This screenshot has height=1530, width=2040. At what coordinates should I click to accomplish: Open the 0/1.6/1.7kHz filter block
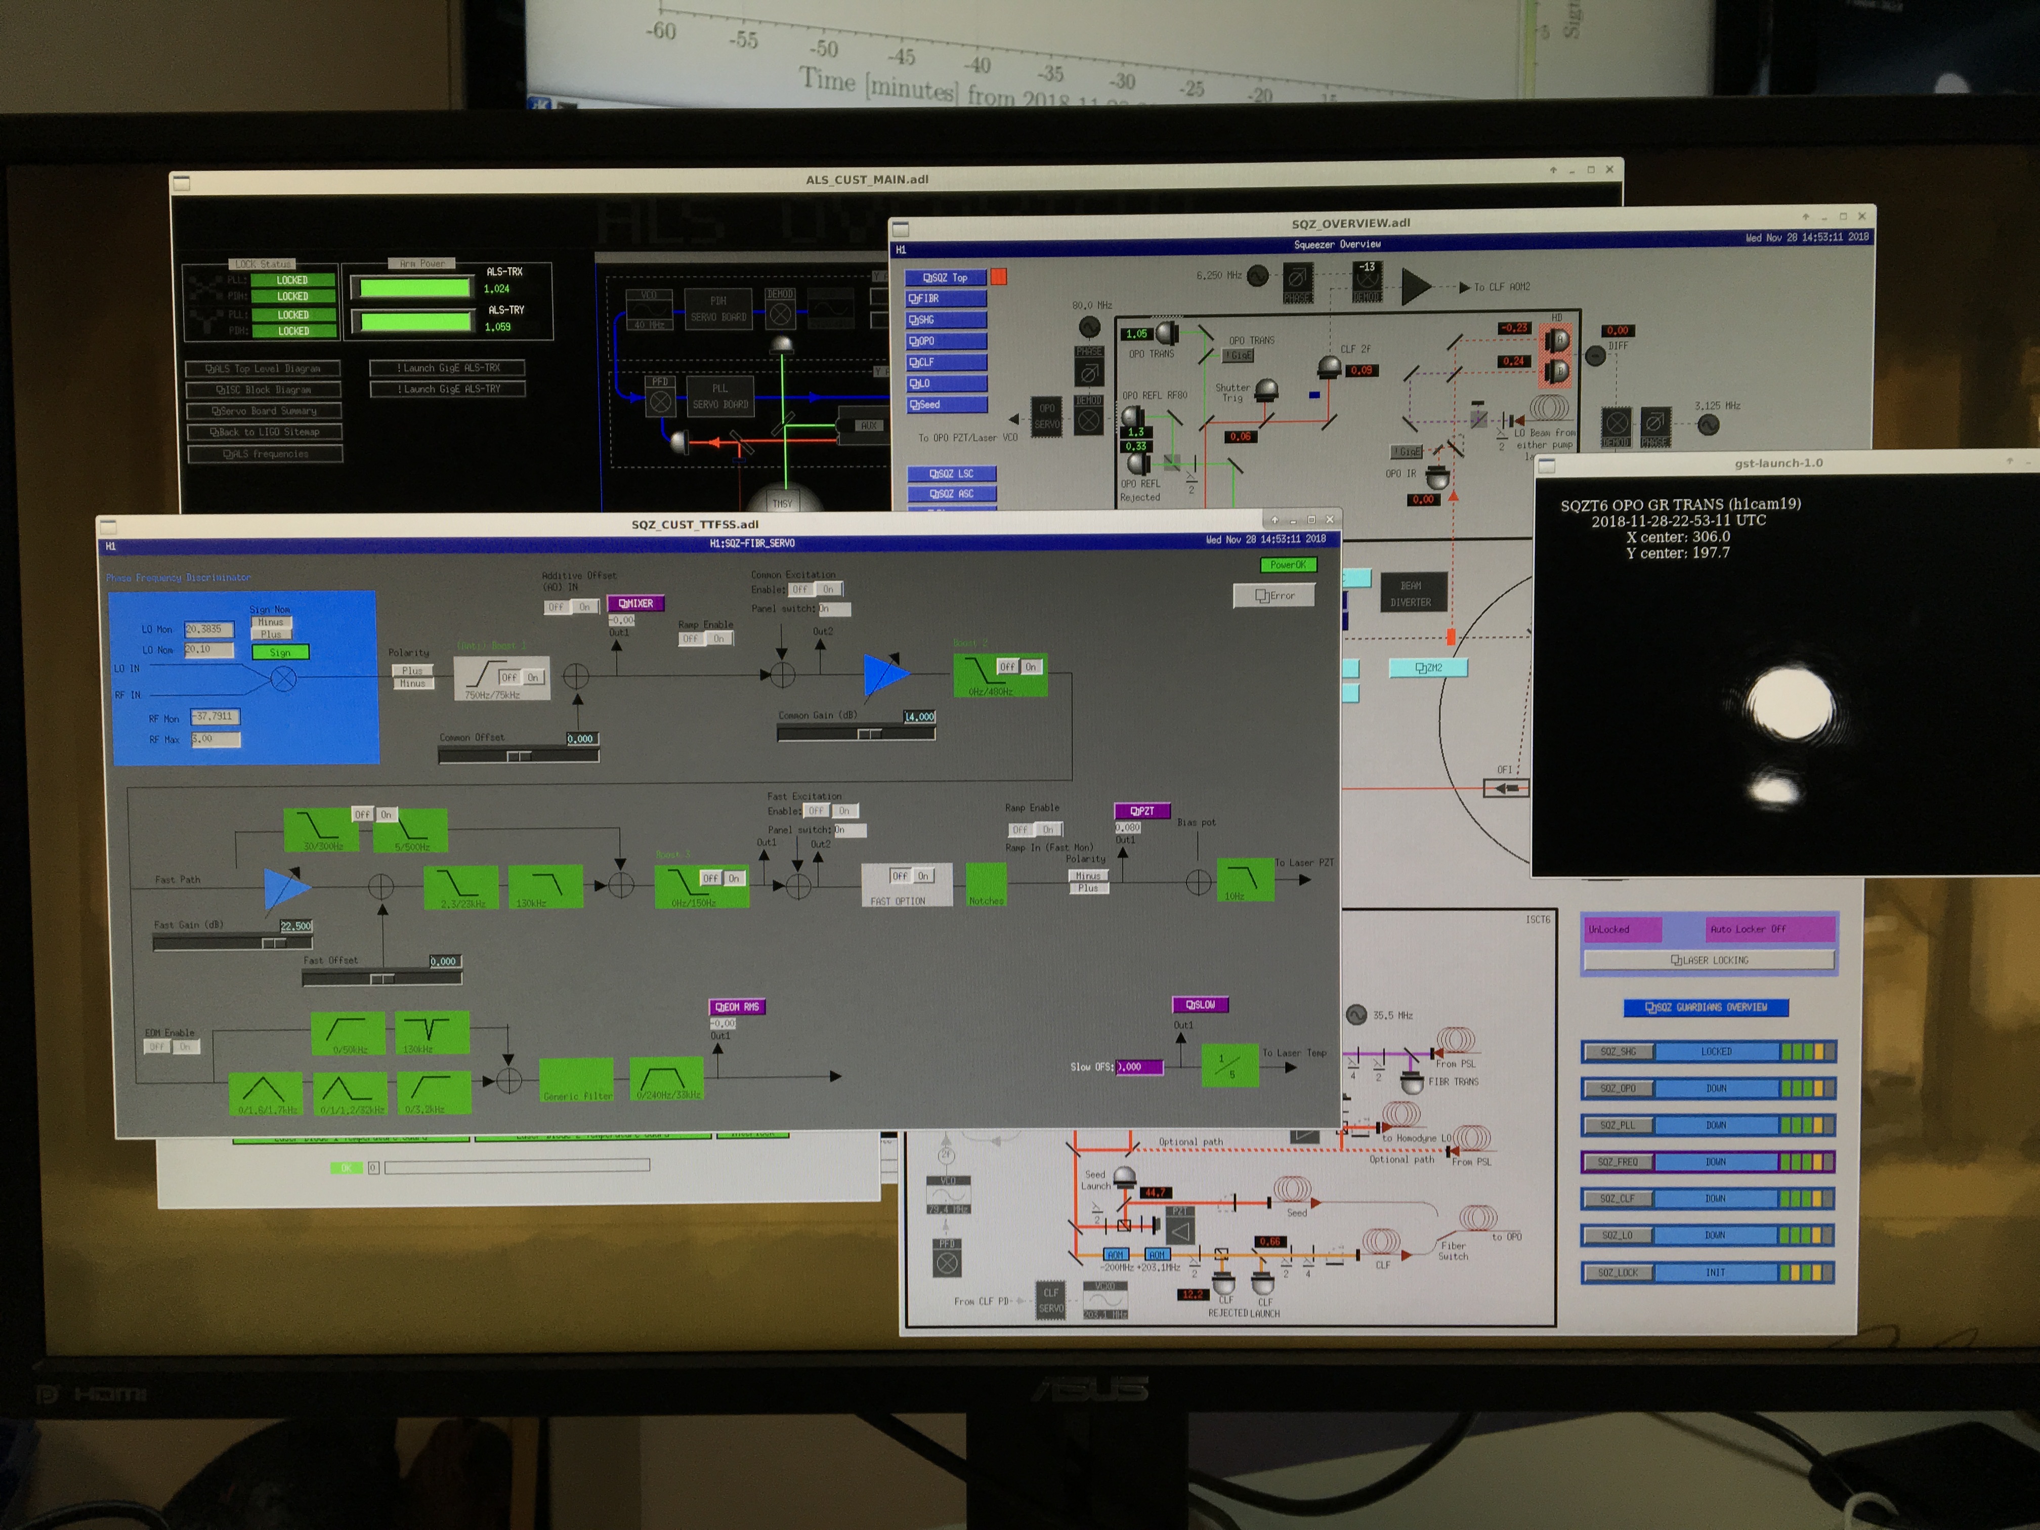(266, 1094)
